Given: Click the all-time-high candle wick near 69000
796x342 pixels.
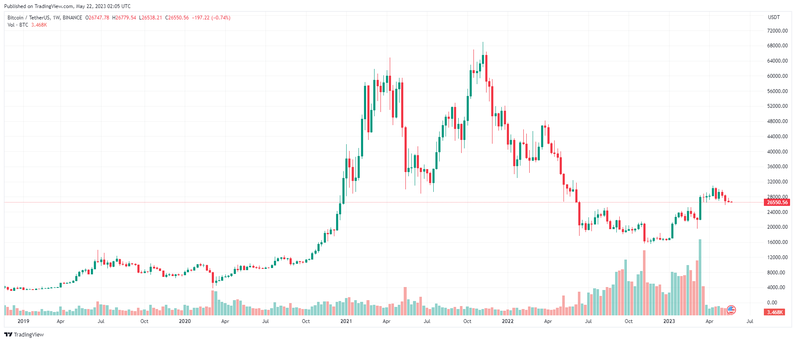Looking at the screenshot, I should (483, 47).
